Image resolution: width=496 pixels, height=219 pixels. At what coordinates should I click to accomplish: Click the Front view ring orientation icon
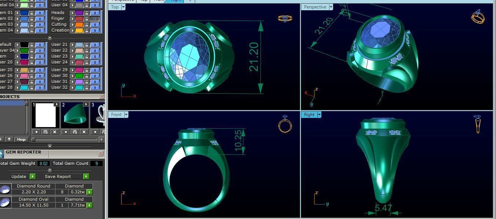285,124
